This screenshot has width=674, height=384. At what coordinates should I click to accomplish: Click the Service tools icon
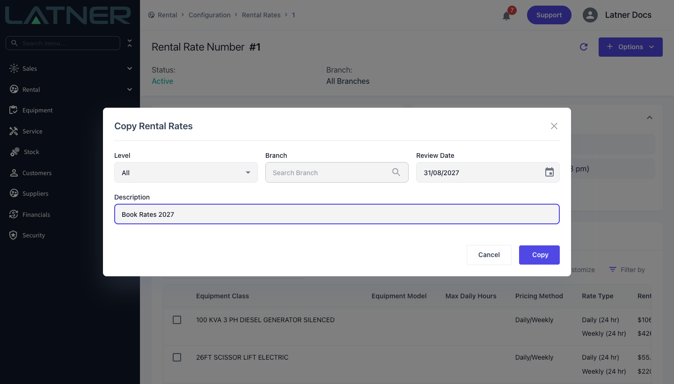14,131
